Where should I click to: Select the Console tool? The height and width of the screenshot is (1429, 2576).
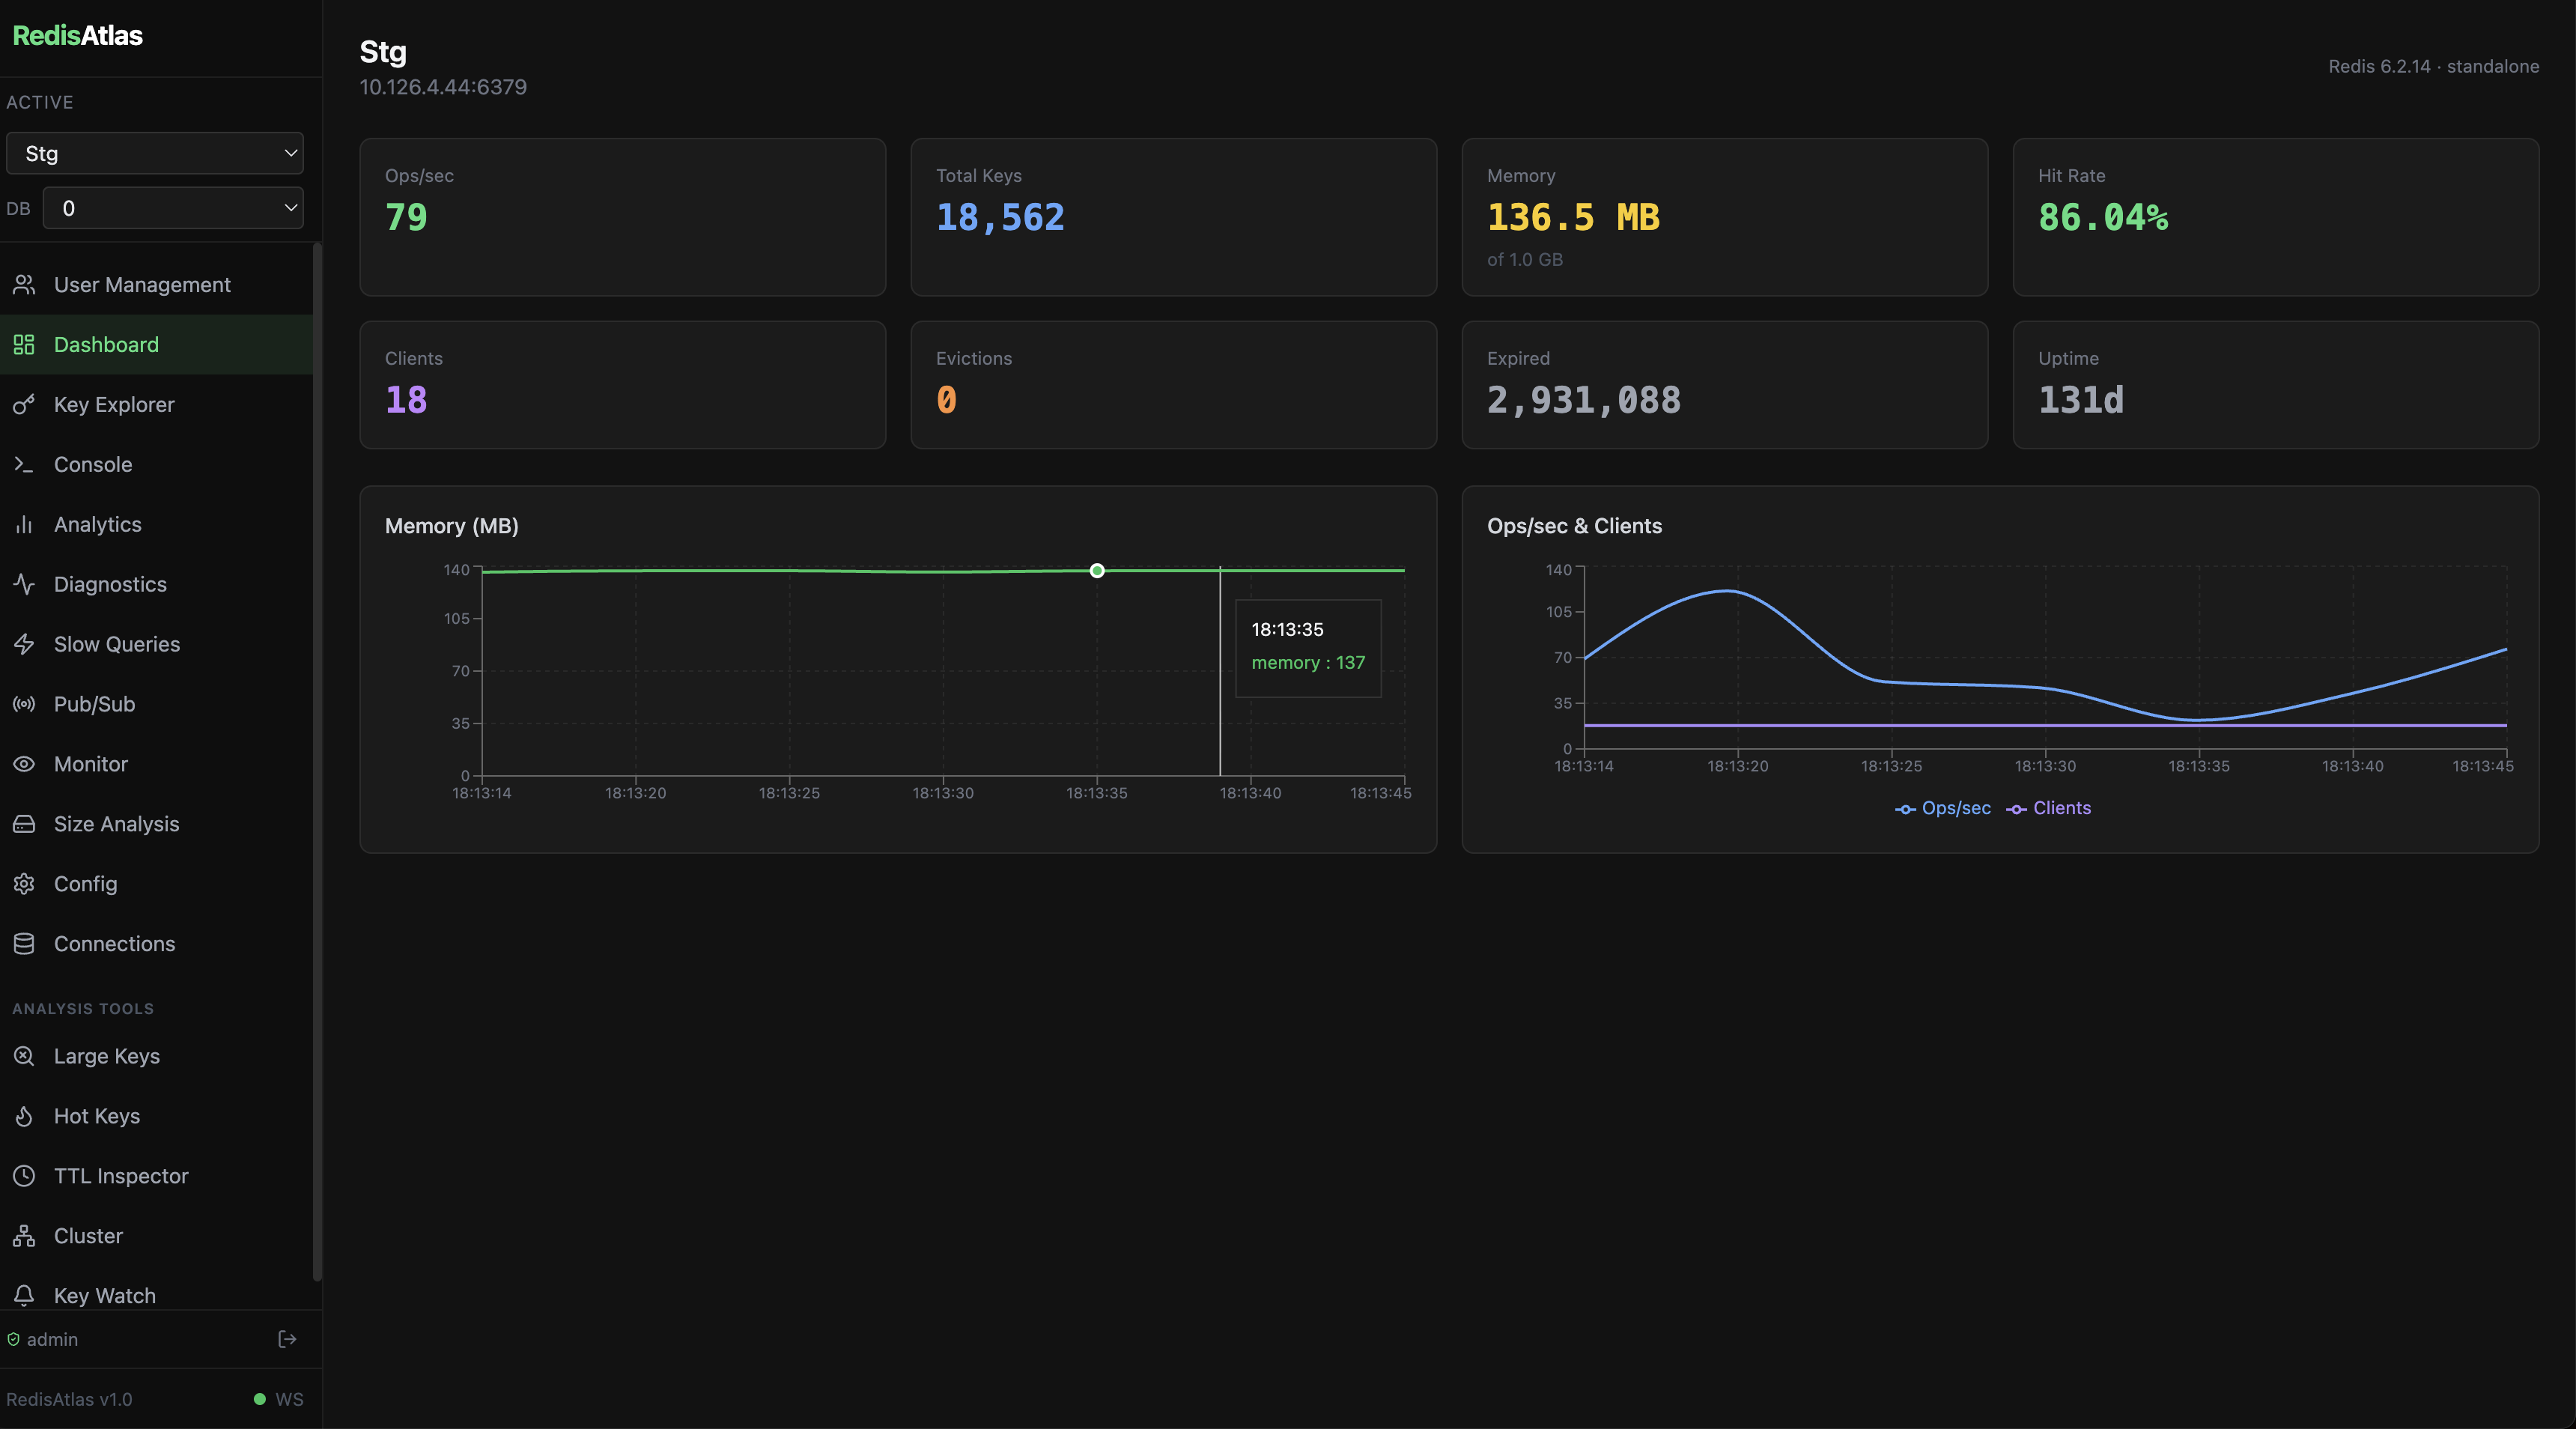[93, 464]
